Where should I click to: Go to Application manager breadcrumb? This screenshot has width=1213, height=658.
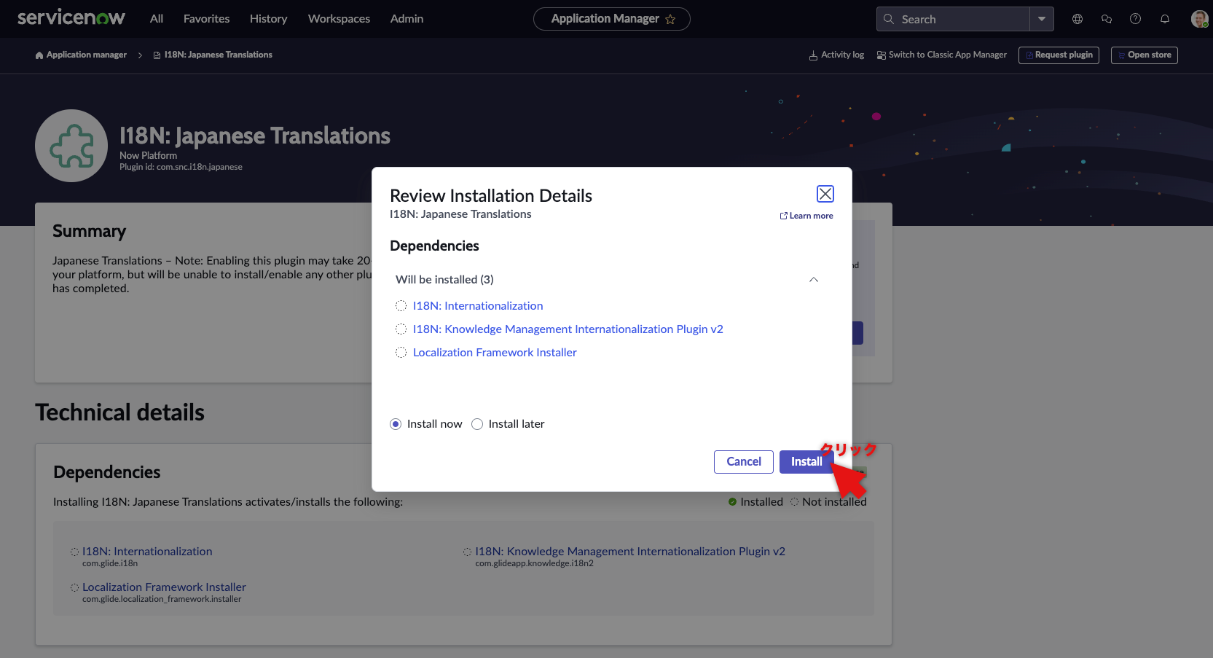click(x=87, y=55)
